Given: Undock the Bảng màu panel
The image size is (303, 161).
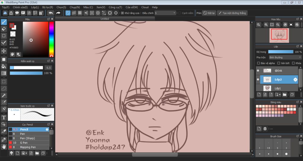Looking at the screenshot, I should point(298,102).
